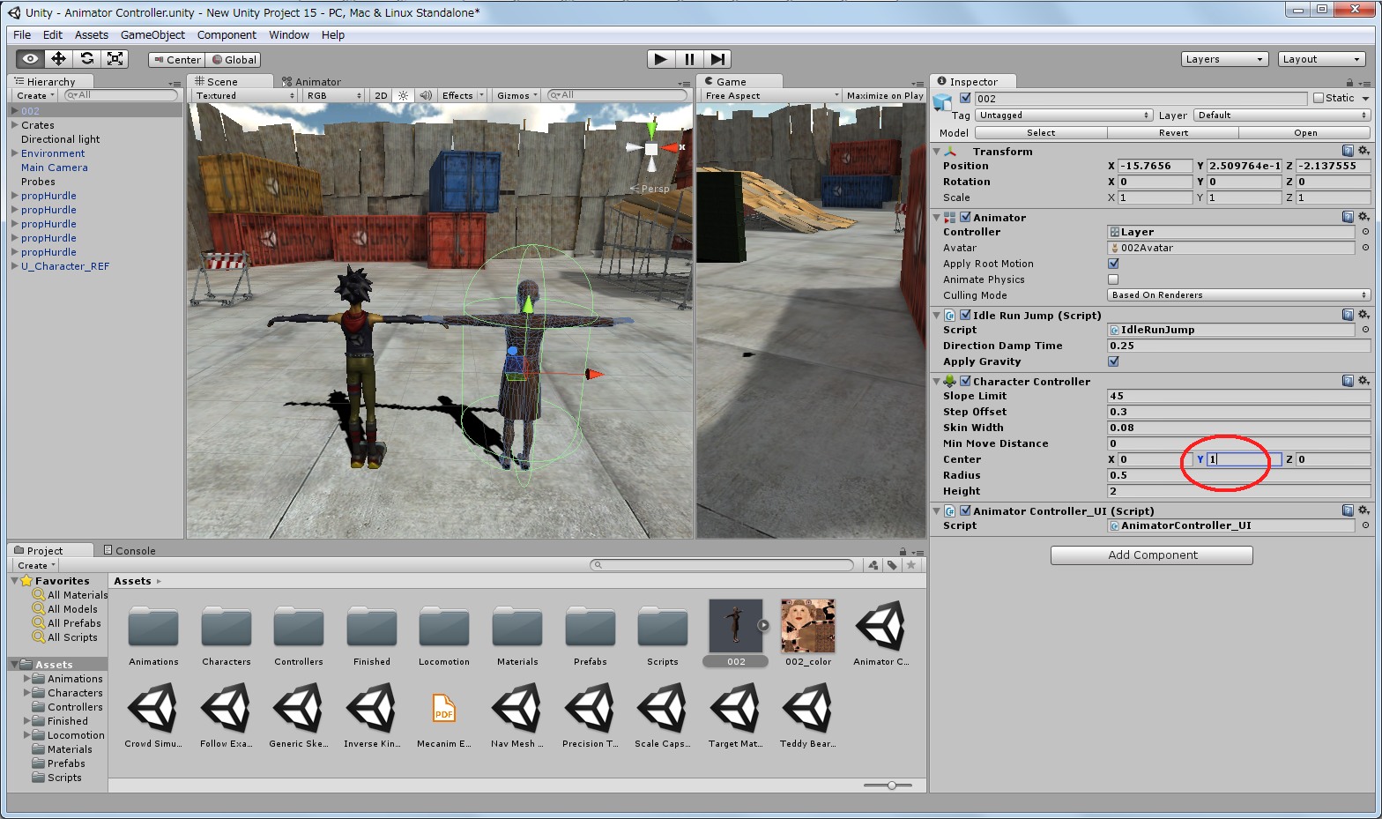The width and height of the screenshot is (1382, 819).
Task: Enable Animate Physics checkbox
Action: 1113,279
